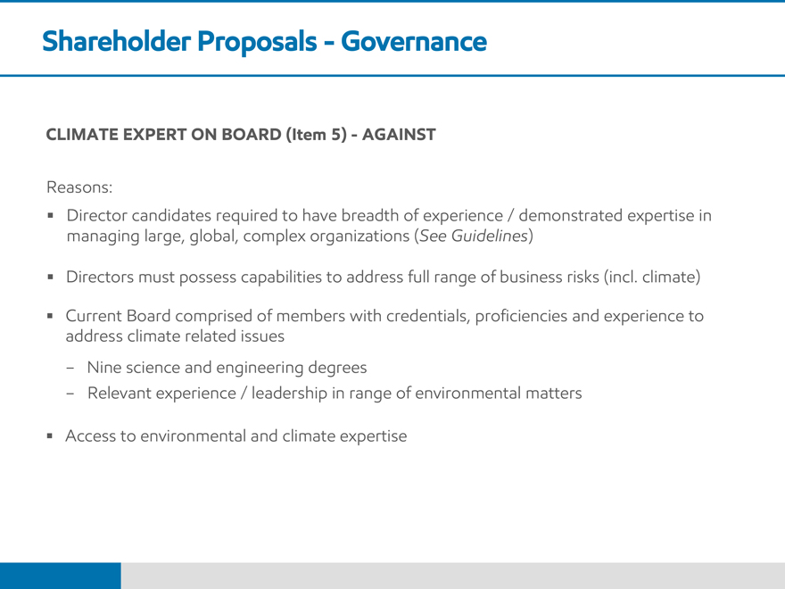Click the square bullet before "Director candidates"
Viewport: 785px width, 589px height.
(x=53, y=216)
